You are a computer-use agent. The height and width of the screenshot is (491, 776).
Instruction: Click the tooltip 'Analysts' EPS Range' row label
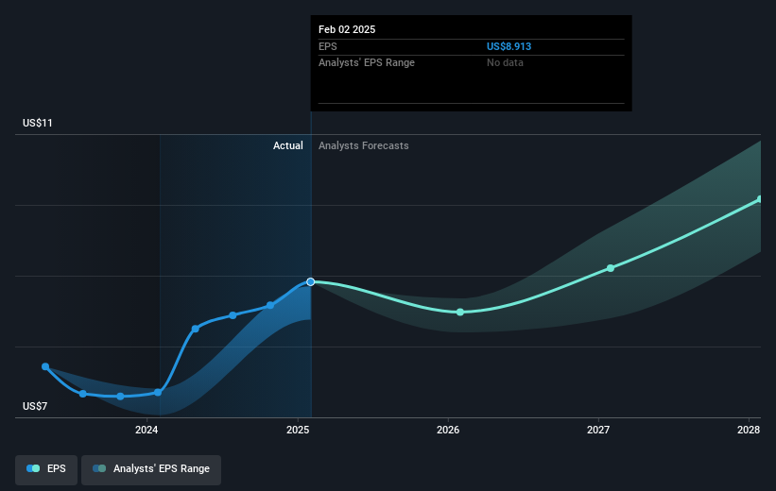coord(367,63)
